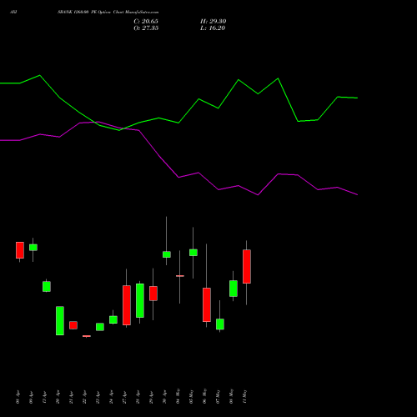Select the 20 Apr date label

[58, 397]
